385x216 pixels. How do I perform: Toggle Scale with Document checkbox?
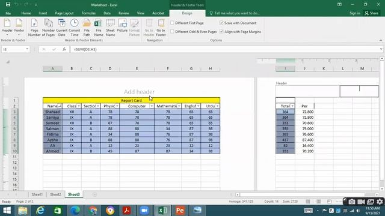pyautogui.click(x=221, y=23)
